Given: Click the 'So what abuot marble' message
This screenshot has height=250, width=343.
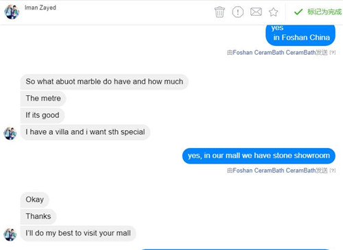Looking at the screenshot, I should point(104,82).
